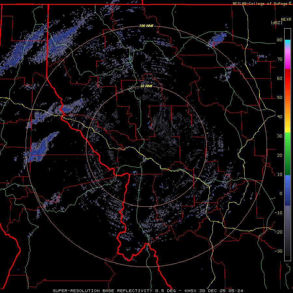Click the NEXR label above the color scale
The height and width of the screenshot is (293, 293).
pos(286,20)
